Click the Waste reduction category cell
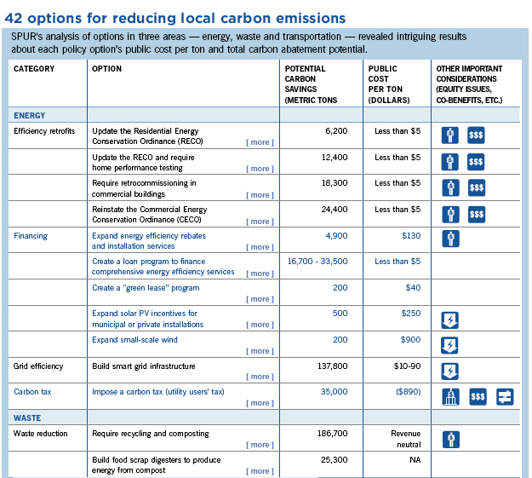532x478 pixels. 40,434
